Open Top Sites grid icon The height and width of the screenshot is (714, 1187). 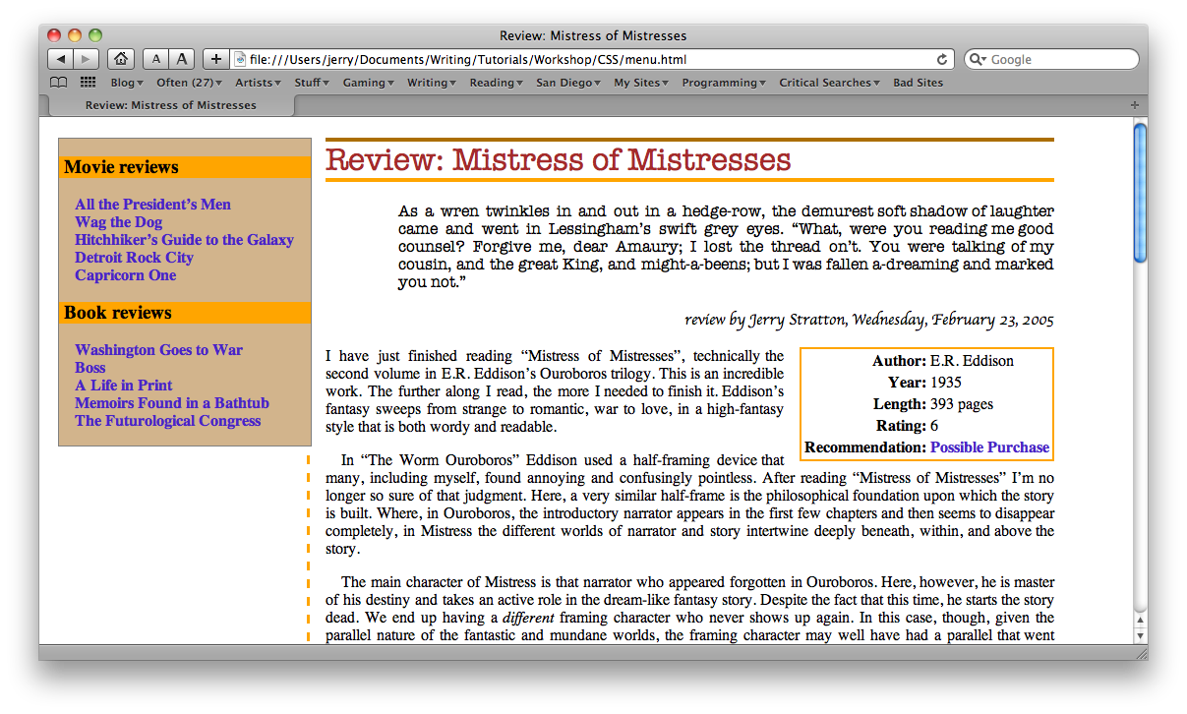(x=89, y=83)
